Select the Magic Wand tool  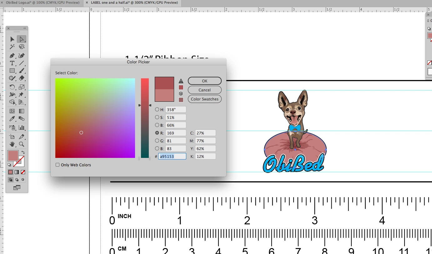(x=12, y=47)
